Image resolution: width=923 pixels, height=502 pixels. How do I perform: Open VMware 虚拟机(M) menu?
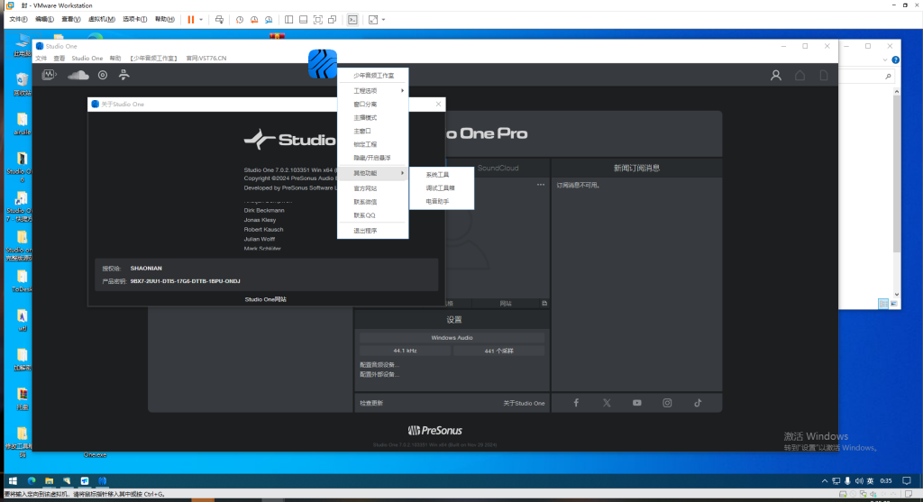click(x=102, y=20)
